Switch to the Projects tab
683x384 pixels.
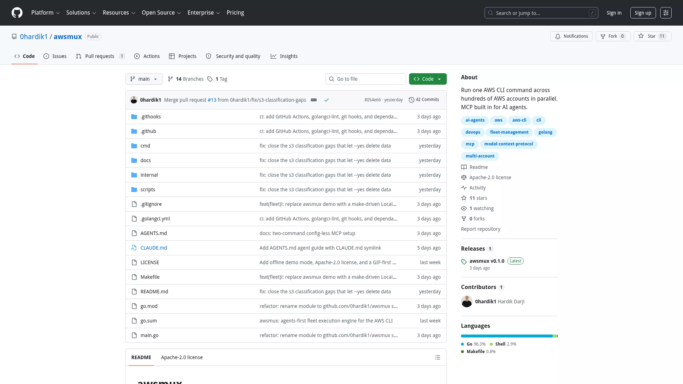click(183, 56)
